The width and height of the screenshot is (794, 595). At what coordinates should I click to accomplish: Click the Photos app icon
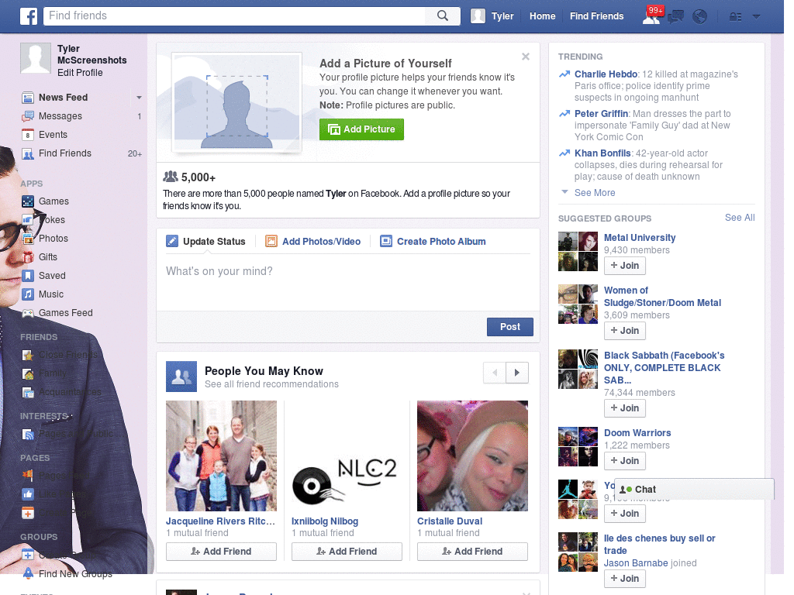(28, 239)
